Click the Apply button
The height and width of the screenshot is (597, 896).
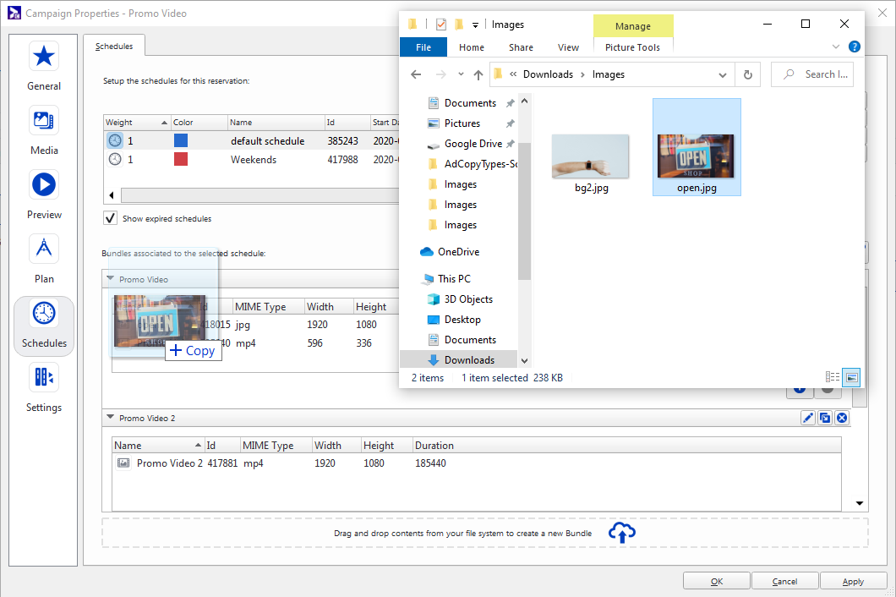[x=853, y=581]
